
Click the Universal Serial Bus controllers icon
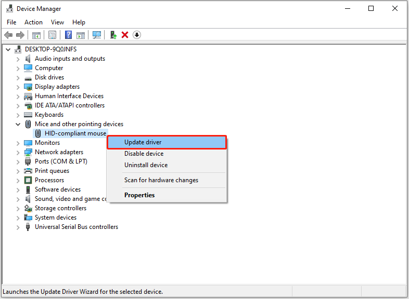click(x=28, y=227)
